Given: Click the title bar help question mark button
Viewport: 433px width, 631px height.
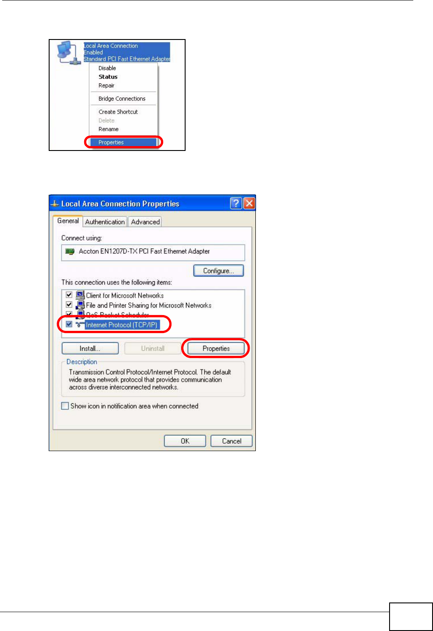Looking at the screenshot, I should point(236,203).
